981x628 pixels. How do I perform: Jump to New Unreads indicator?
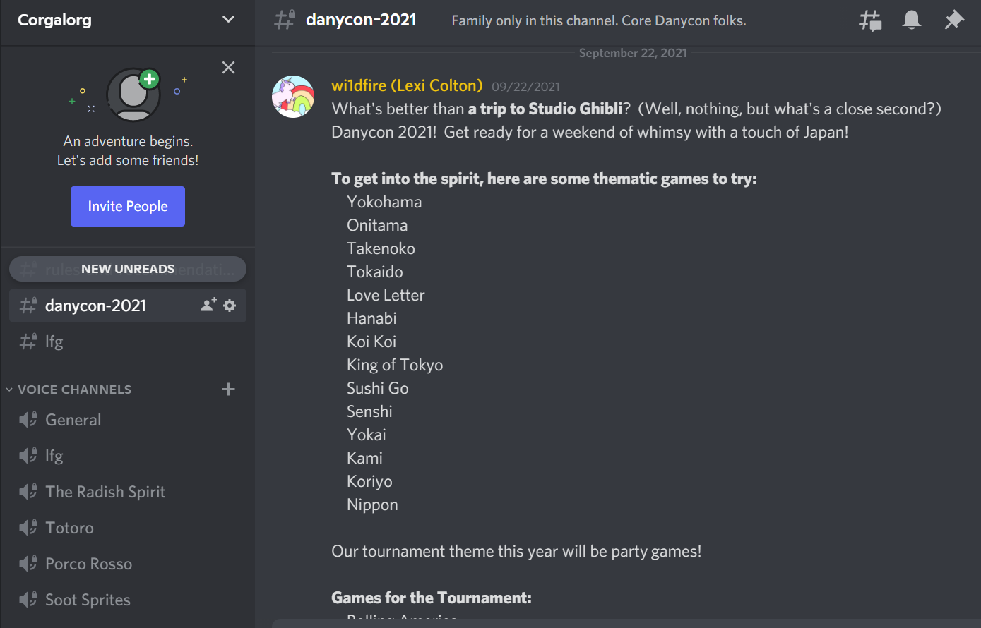click(x=128, y=269)
